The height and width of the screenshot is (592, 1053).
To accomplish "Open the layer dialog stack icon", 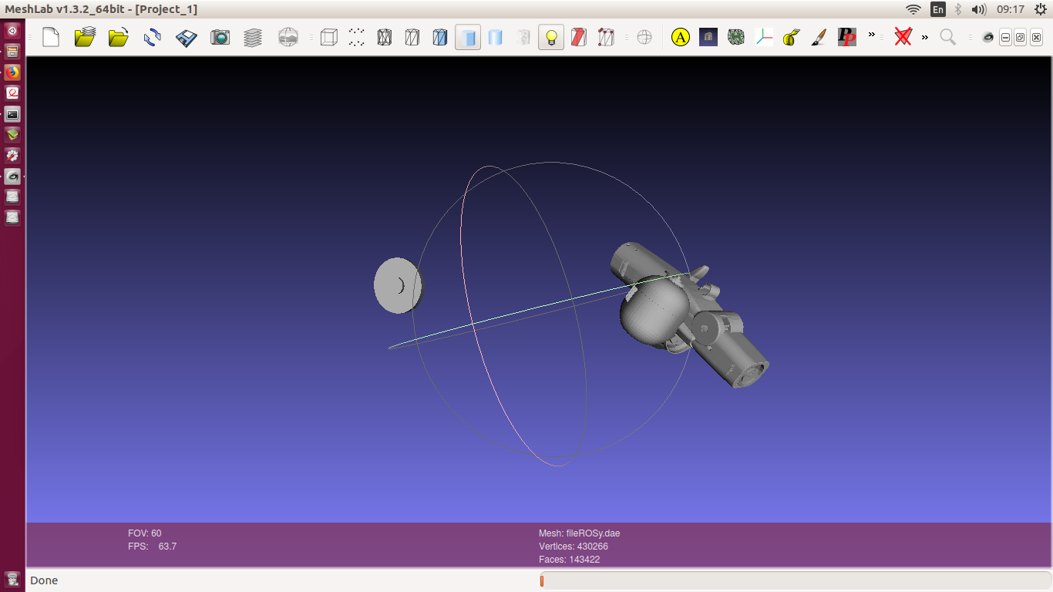I will [x=253, y=37].
